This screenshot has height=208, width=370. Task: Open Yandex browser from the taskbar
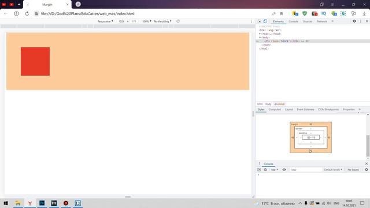click(30, 203)
